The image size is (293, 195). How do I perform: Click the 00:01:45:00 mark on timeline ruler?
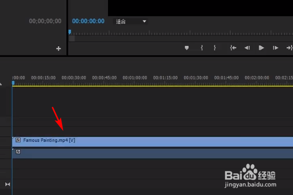tap(226, 78)
